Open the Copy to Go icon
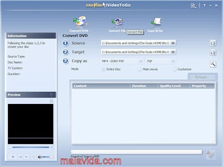 156,22
